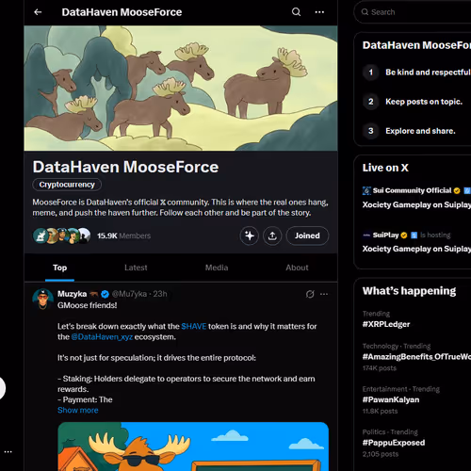
Task: Open the $HAVE cashtag link
Action: (194, 326)
